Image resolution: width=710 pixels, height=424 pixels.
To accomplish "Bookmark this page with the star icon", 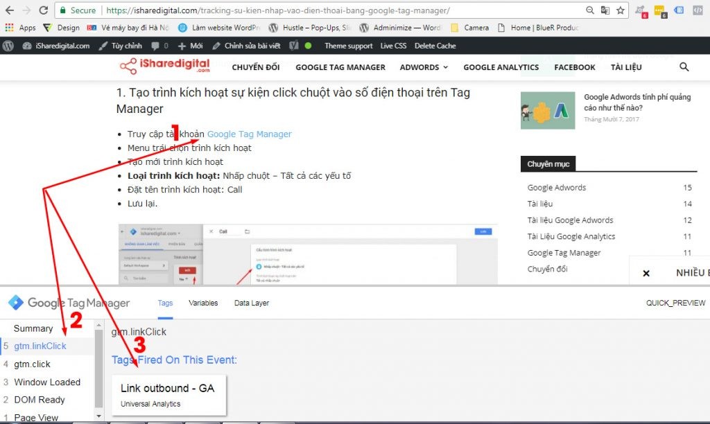I will tap(621, 10).
